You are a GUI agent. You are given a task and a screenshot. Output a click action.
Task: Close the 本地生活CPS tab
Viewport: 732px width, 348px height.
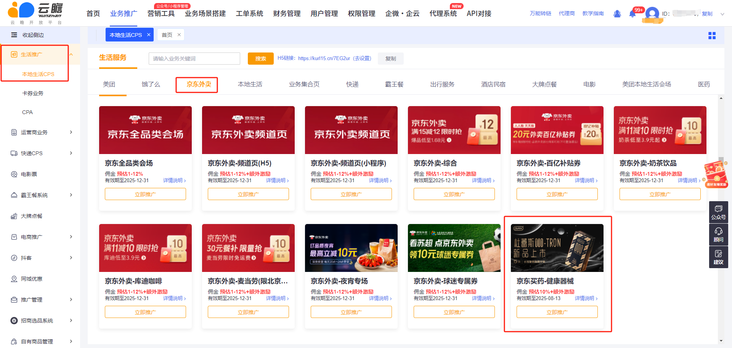pyautogui.click(x=149, y=35)
